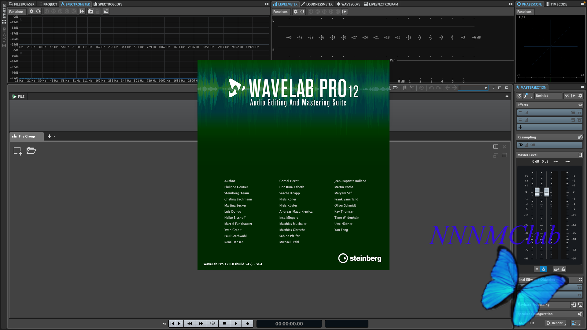Screen dimensions: 587x330
Task: Click the Untitled preset name field
Action: point(548,96)
